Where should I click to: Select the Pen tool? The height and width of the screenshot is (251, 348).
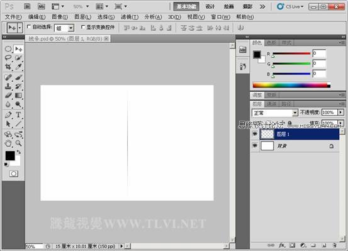tap(8, 114)
